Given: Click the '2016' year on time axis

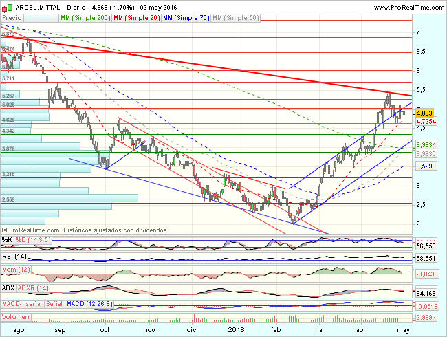Looking at the screenshot, I should coord(237,330).
